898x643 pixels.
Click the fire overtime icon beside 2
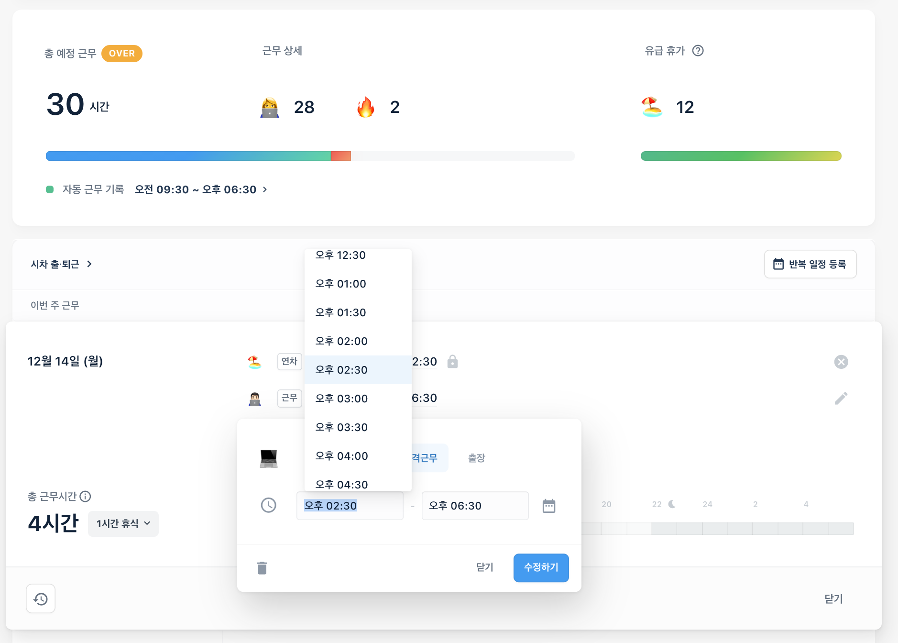point(366,107)
